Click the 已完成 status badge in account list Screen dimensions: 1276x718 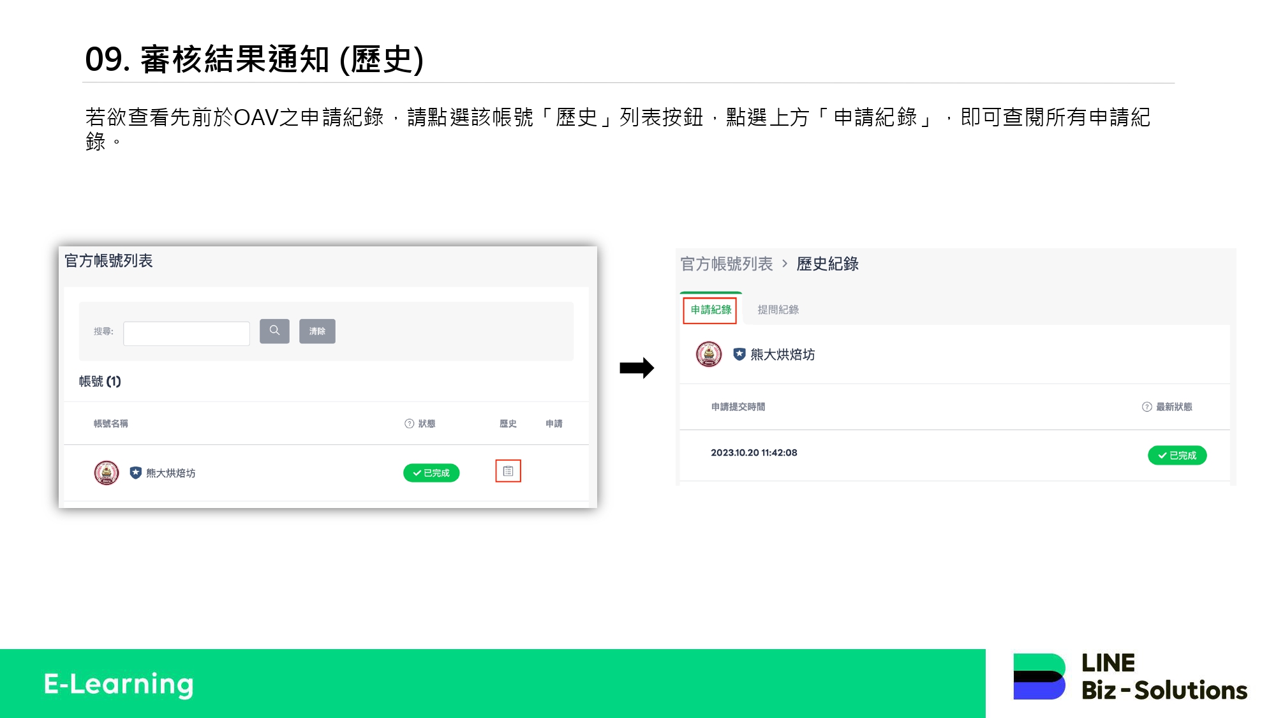(431, 473)
